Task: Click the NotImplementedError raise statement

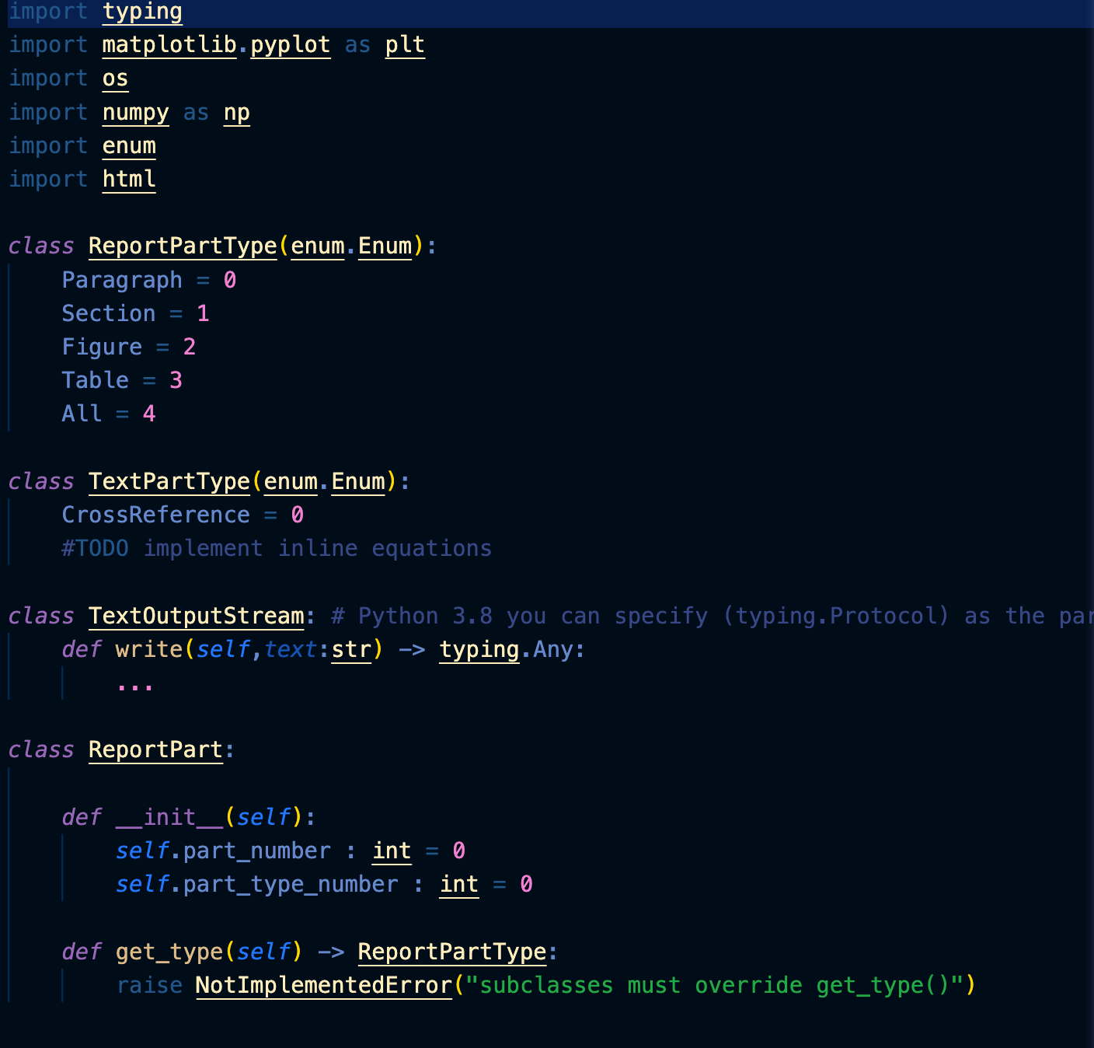Action: coord(323,984)
